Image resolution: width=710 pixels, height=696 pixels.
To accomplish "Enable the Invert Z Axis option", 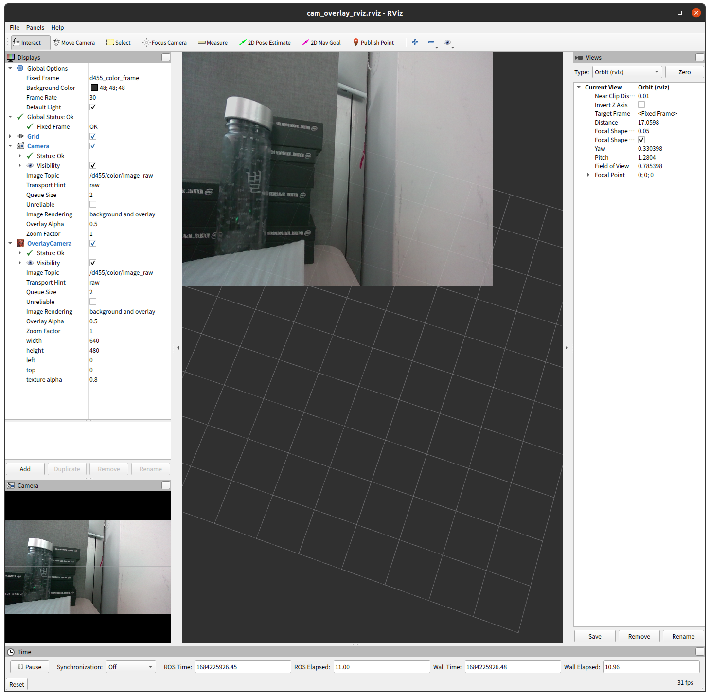I will coord(641,105).
